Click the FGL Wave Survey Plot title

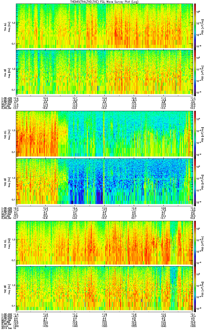(x=104, y=2)
